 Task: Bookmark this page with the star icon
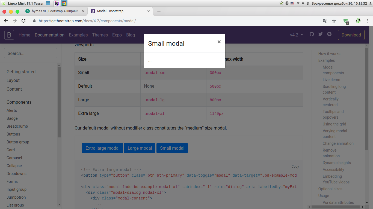tap(334, 21)
